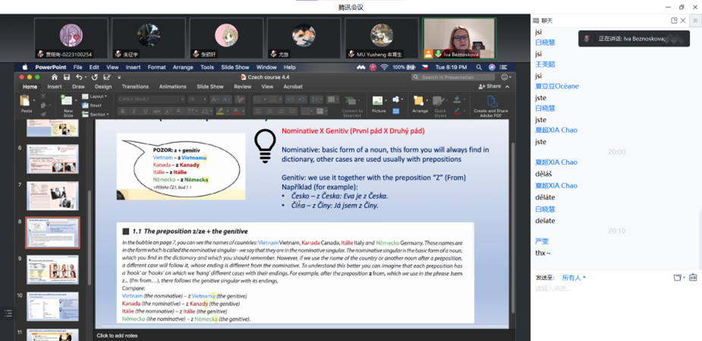Toggle Italic formatting button
This screenshot has height=341, width=702.
point(134,111)
